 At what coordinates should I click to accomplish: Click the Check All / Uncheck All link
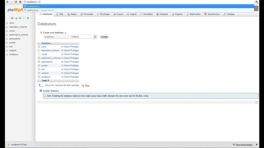[55, 85]
